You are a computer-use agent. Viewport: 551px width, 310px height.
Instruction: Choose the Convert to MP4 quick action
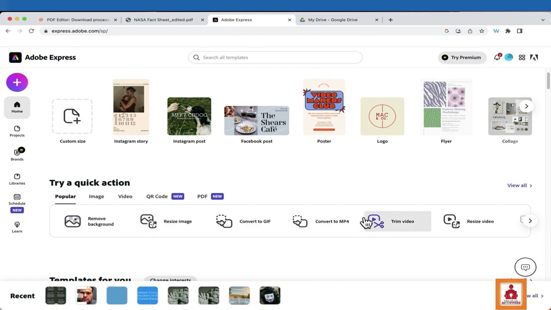(321, 221)
